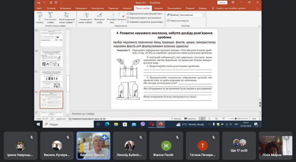Open Set Up Slide Show settings

[x=86, y=18]
